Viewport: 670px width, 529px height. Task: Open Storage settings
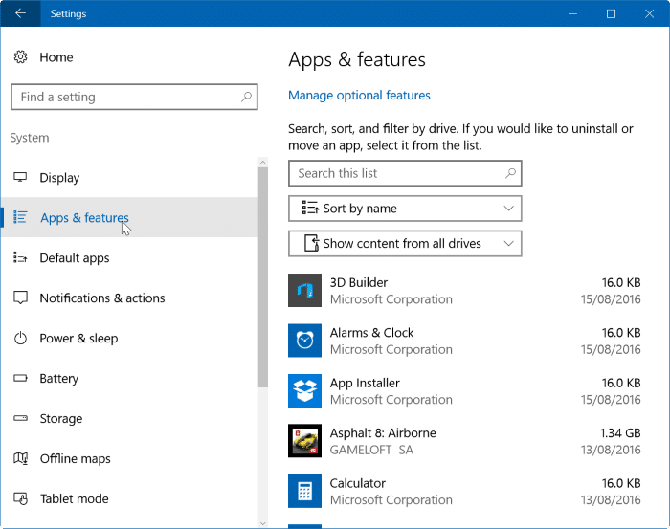tap(129, 418)
